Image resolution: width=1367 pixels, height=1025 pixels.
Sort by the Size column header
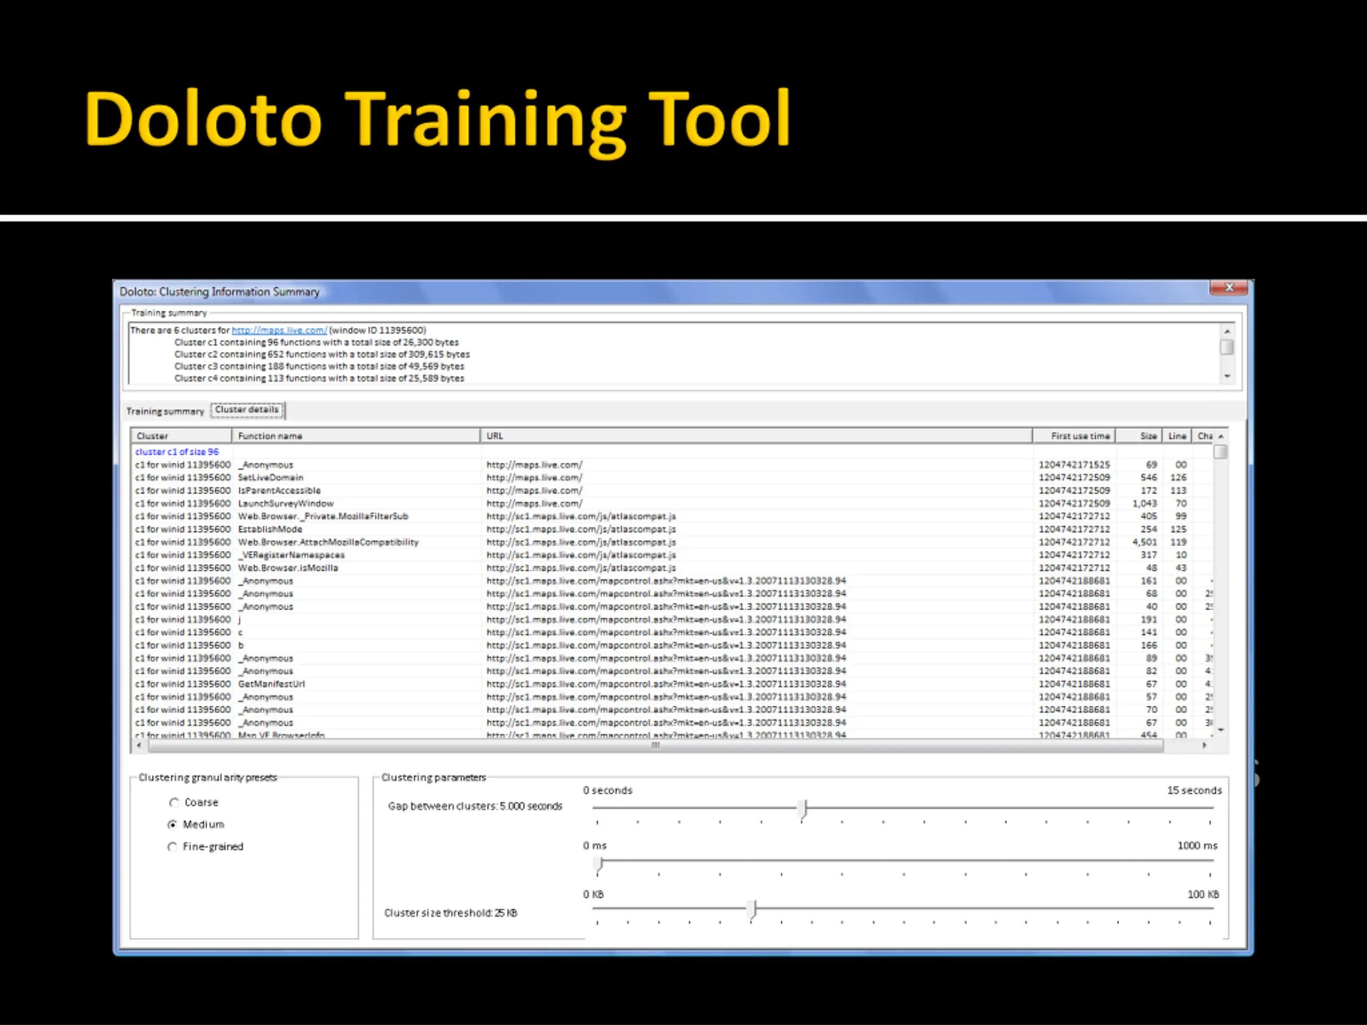click(x=1139, y=436)
